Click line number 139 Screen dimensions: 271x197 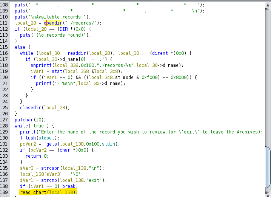click(4, 192)
